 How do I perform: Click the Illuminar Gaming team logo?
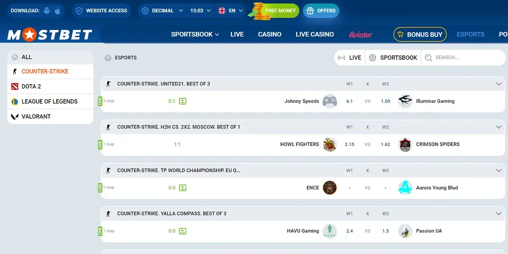[x=405, y=101]
